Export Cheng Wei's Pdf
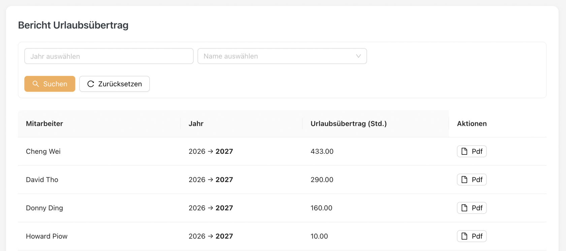This screenshot has width=566, height=251. 472,151
